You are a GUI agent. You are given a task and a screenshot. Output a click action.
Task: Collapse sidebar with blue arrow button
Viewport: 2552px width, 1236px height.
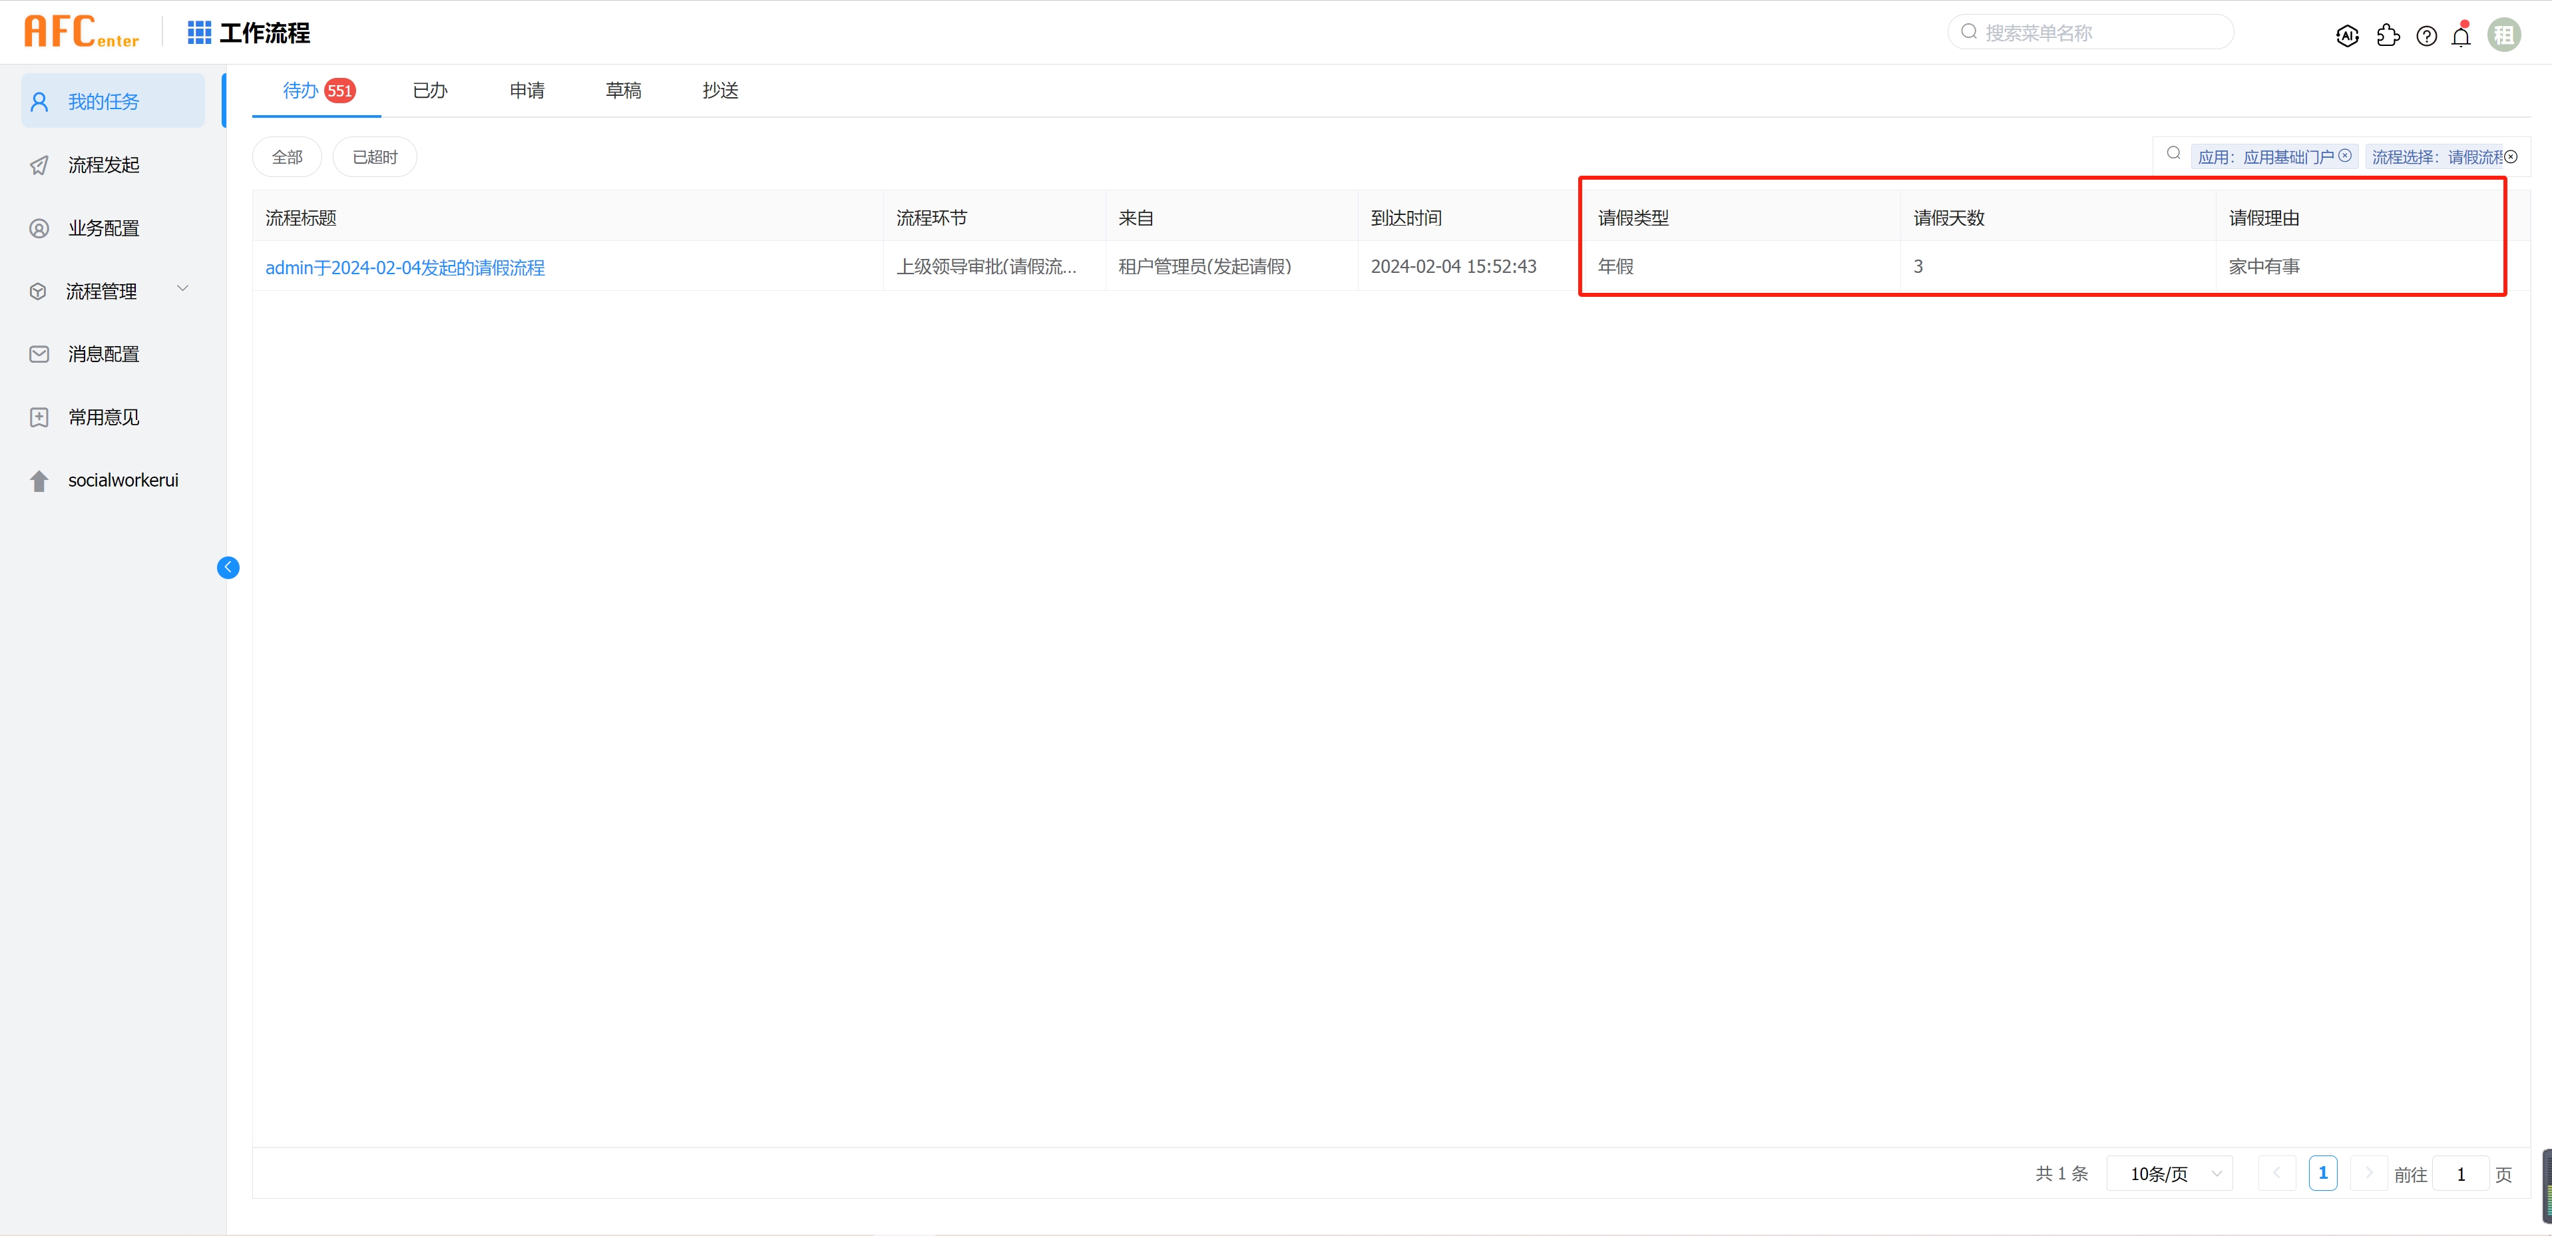(x=228, y=568)
